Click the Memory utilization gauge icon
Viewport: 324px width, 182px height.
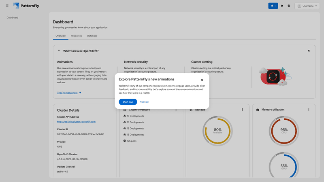pyautogui.click(x=258, y=110)
